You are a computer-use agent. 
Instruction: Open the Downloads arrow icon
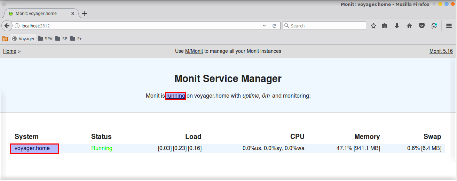click(396, 26)
